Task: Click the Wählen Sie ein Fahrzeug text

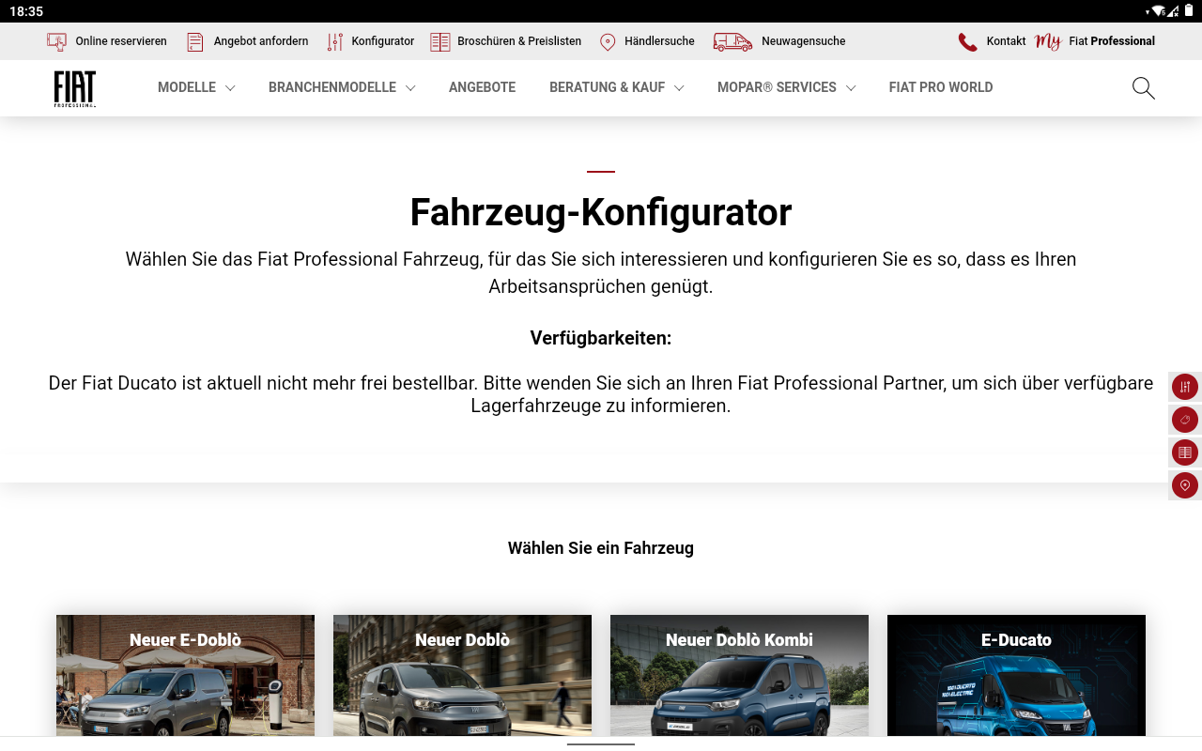Action: tap(601, 548)
